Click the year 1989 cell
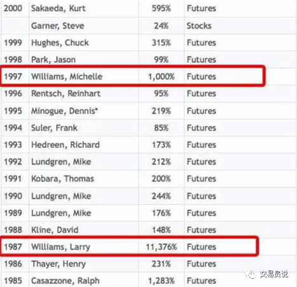 click(x=13, y=213)
